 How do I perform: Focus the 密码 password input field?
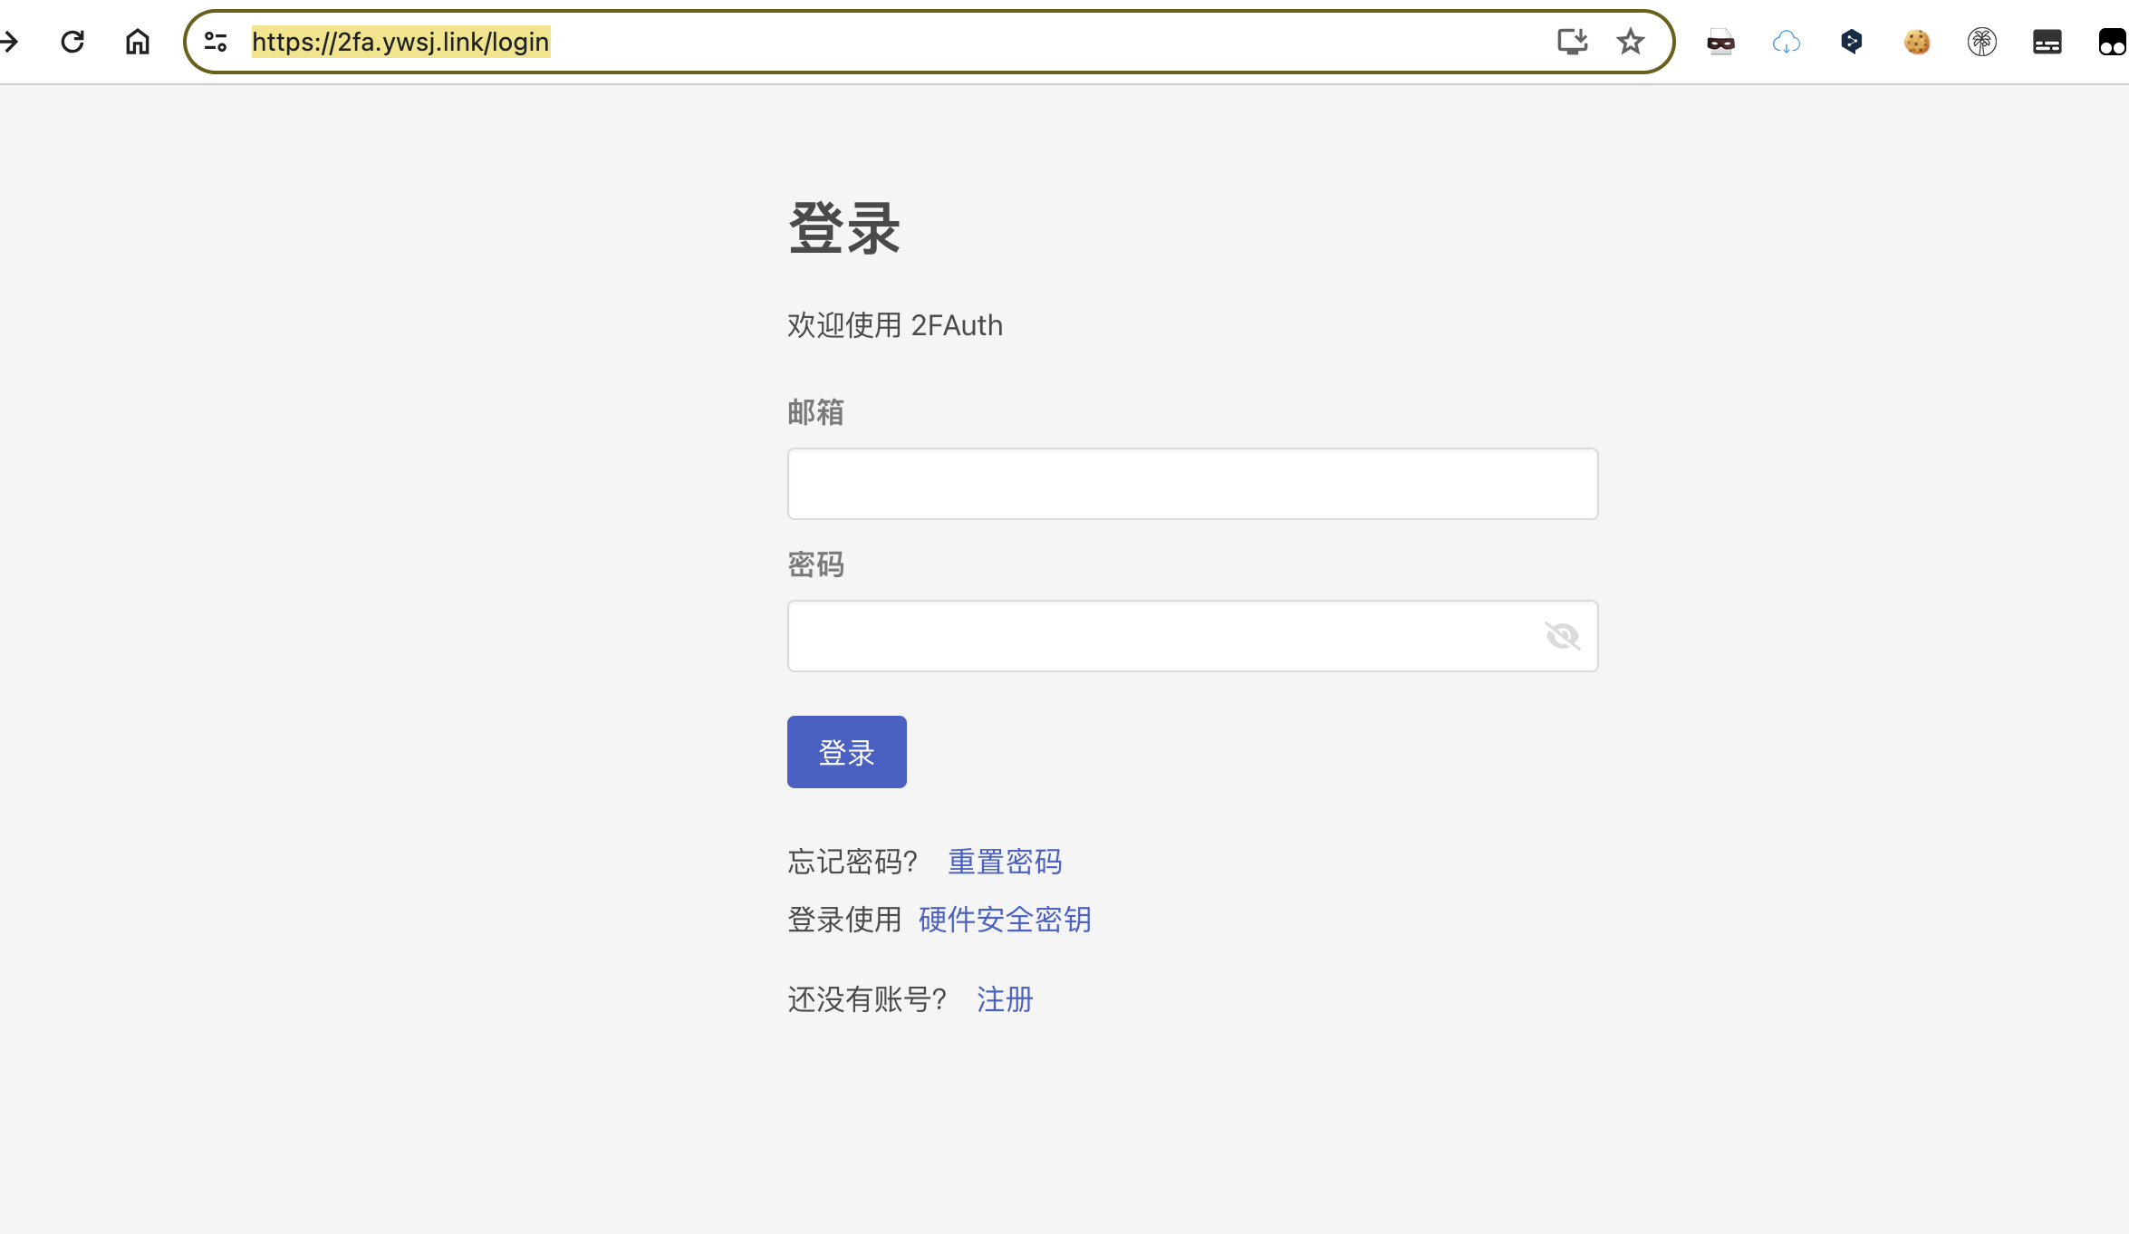1192,636
